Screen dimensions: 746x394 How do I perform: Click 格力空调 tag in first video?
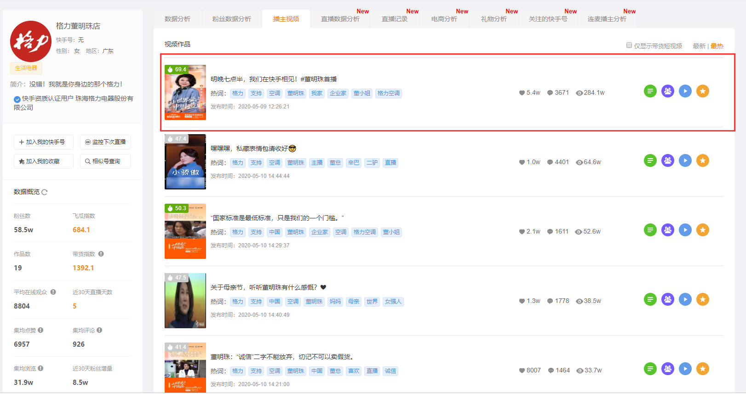(389, 93)
